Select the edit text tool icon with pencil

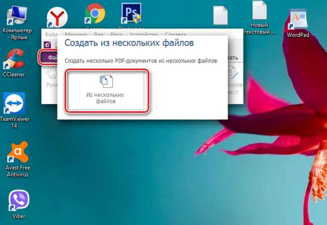tap(233, 73)
